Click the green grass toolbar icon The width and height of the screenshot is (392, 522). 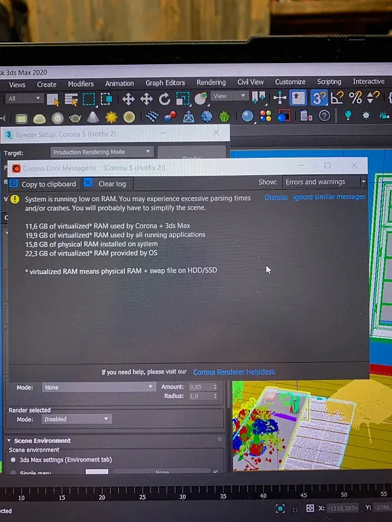tap(225, 116)
